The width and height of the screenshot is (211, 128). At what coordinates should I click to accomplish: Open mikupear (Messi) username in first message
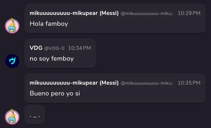point(74,13)
